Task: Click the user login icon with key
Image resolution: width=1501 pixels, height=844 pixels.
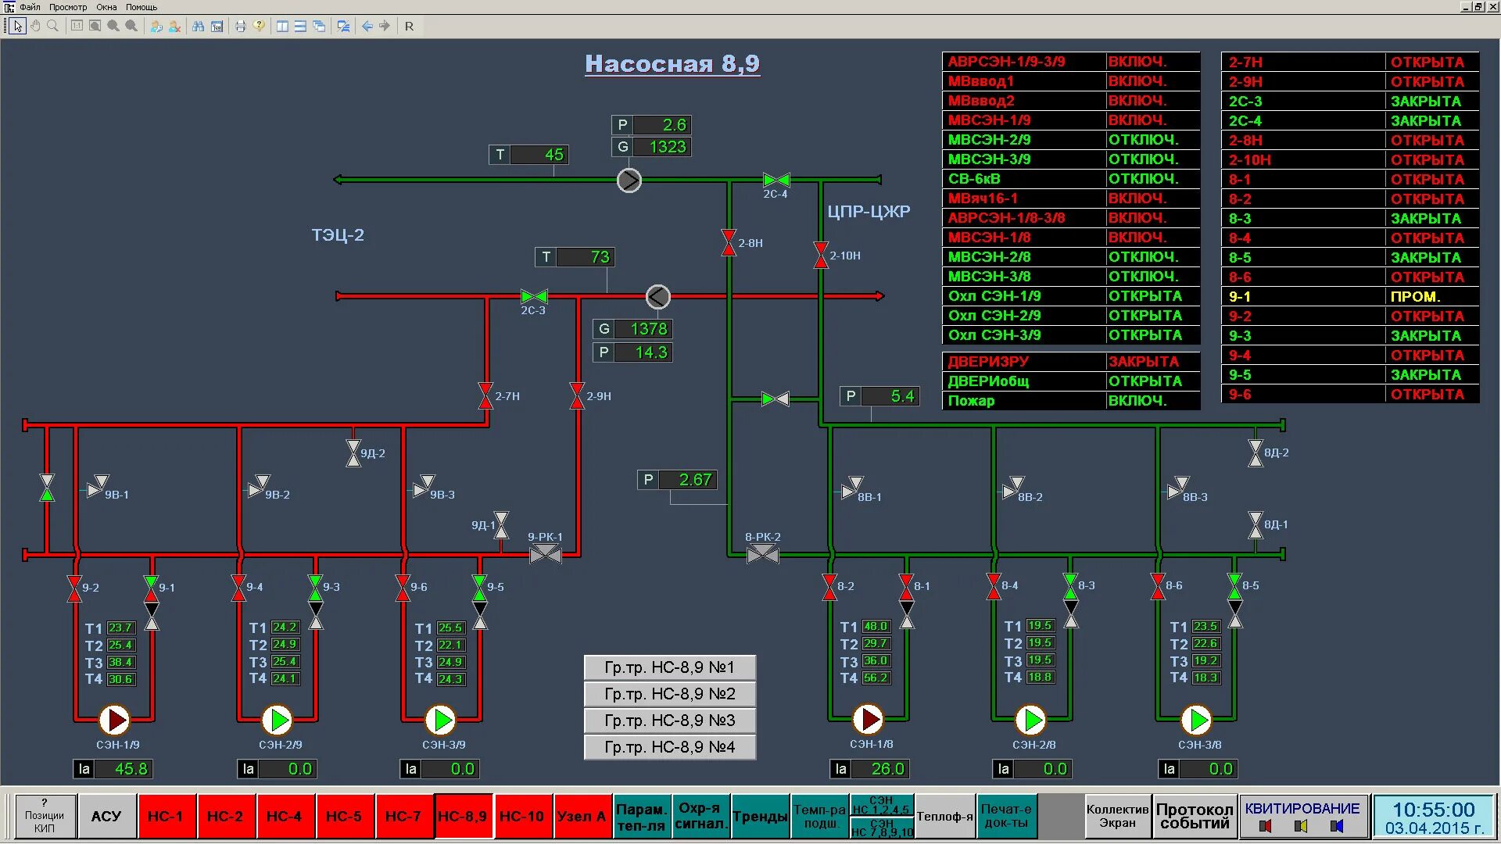Action: pos(156,26)
